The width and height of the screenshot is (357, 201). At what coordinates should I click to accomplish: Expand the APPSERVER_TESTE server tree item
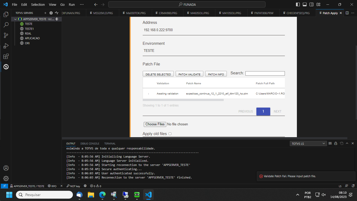click(x=15, y=19)
